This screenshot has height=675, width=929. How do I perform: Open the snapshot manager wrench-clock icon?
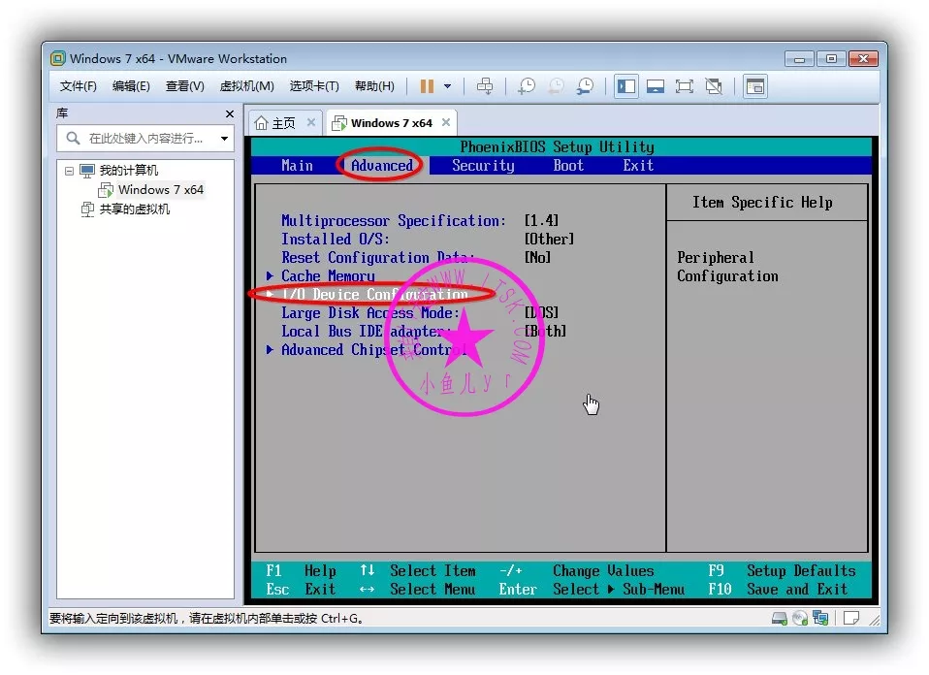pyautogui.click(x=585, y=86)
